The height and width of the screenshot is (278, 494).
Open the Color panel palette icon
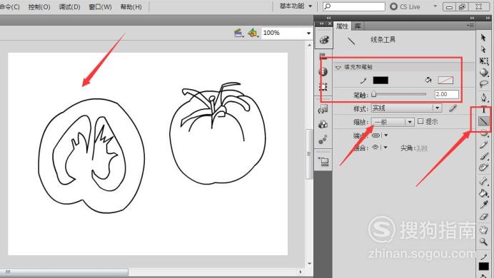[323, 40]
